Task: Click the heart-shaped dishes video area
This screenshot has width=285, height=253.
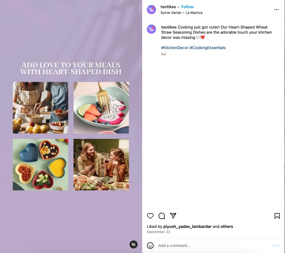Action: point(71,126)
